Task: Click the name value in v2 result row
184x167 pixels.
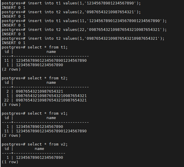Action: pyautogui.click(x=39, y=158)
